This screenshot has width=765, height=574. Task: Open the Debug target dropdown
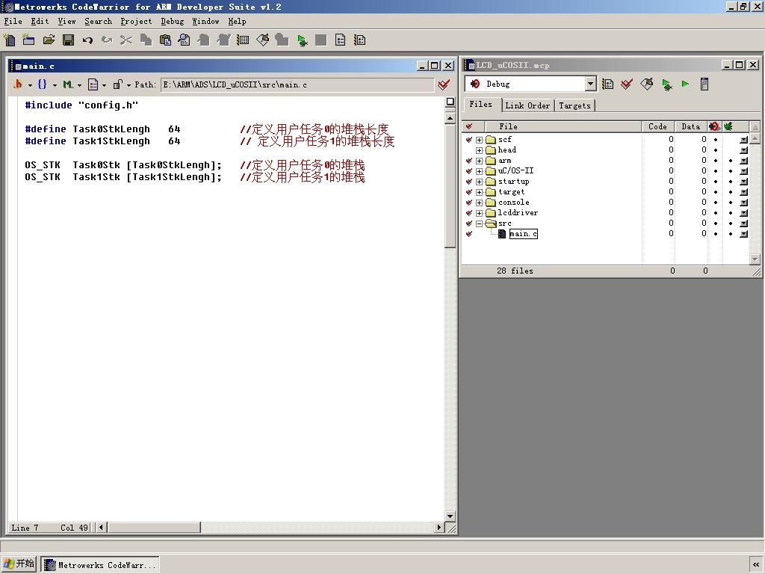point(590,84)
